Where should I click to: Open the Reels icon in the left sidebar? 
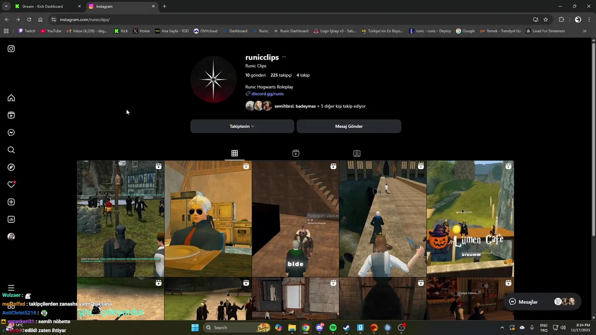click(x=11, y=115)
